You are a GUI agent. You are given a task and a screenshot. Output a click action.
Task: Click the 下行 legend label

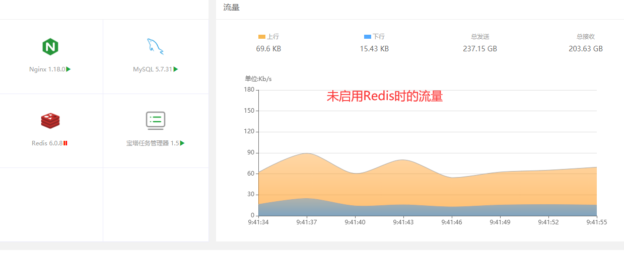pyautogui.click(x=379, y=37)
